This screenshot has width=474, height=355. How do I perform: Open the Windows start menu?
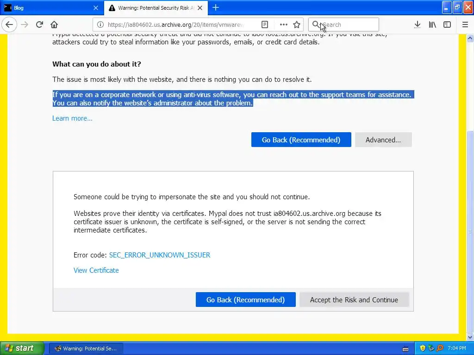click(x=22, y=348)
